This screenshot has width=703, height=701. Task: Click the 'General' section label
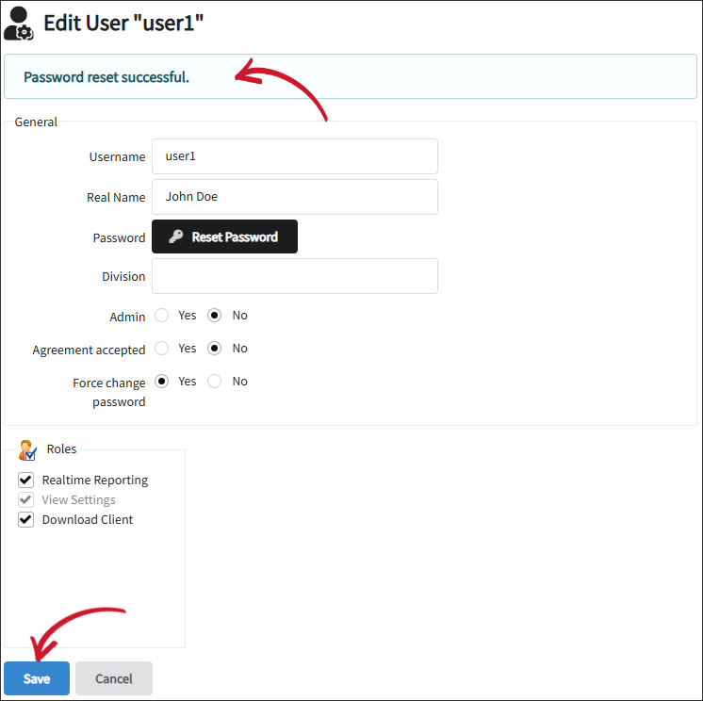tap(36, 122)
